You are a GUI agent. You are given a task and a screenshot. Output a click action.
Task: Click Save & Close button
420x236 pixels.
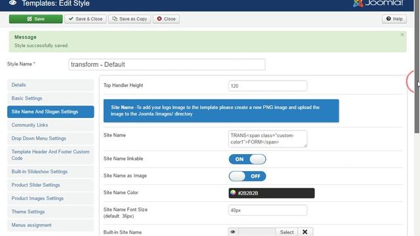[85, 19]
